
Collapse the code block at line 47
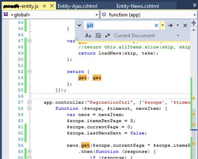click(x=29, y=41)
